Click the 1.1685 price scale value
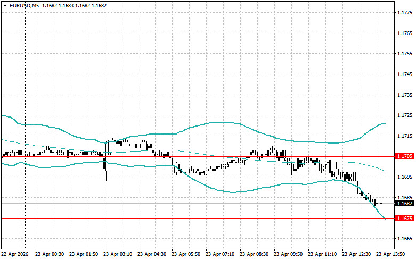The image size is (416, 260). click(x=405, y=197)
